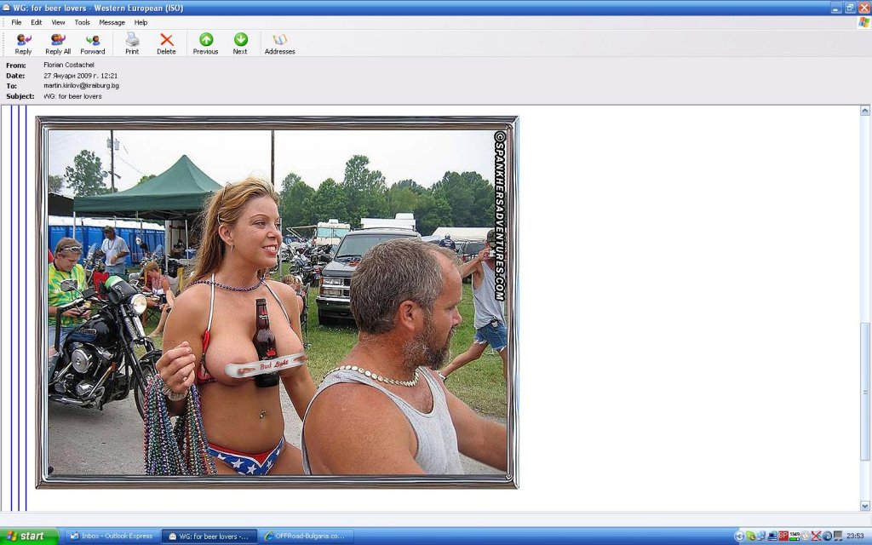Click the taskbar clock 23:53
Screen dimensions: 872x545
click(855, 536)
